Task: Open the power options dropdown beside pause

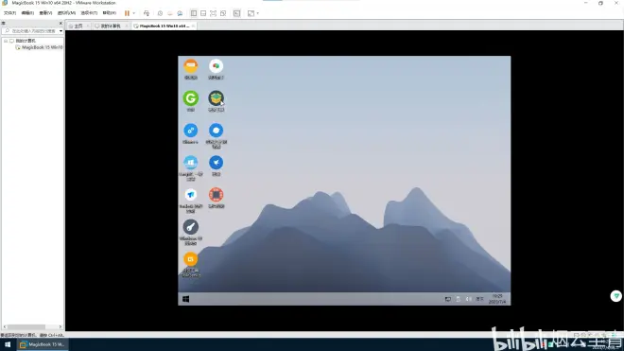Action: [x=133, y=13]
